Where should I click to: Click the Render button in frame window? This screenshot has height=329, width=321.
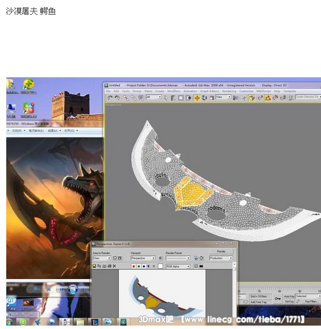pos(221,251)
